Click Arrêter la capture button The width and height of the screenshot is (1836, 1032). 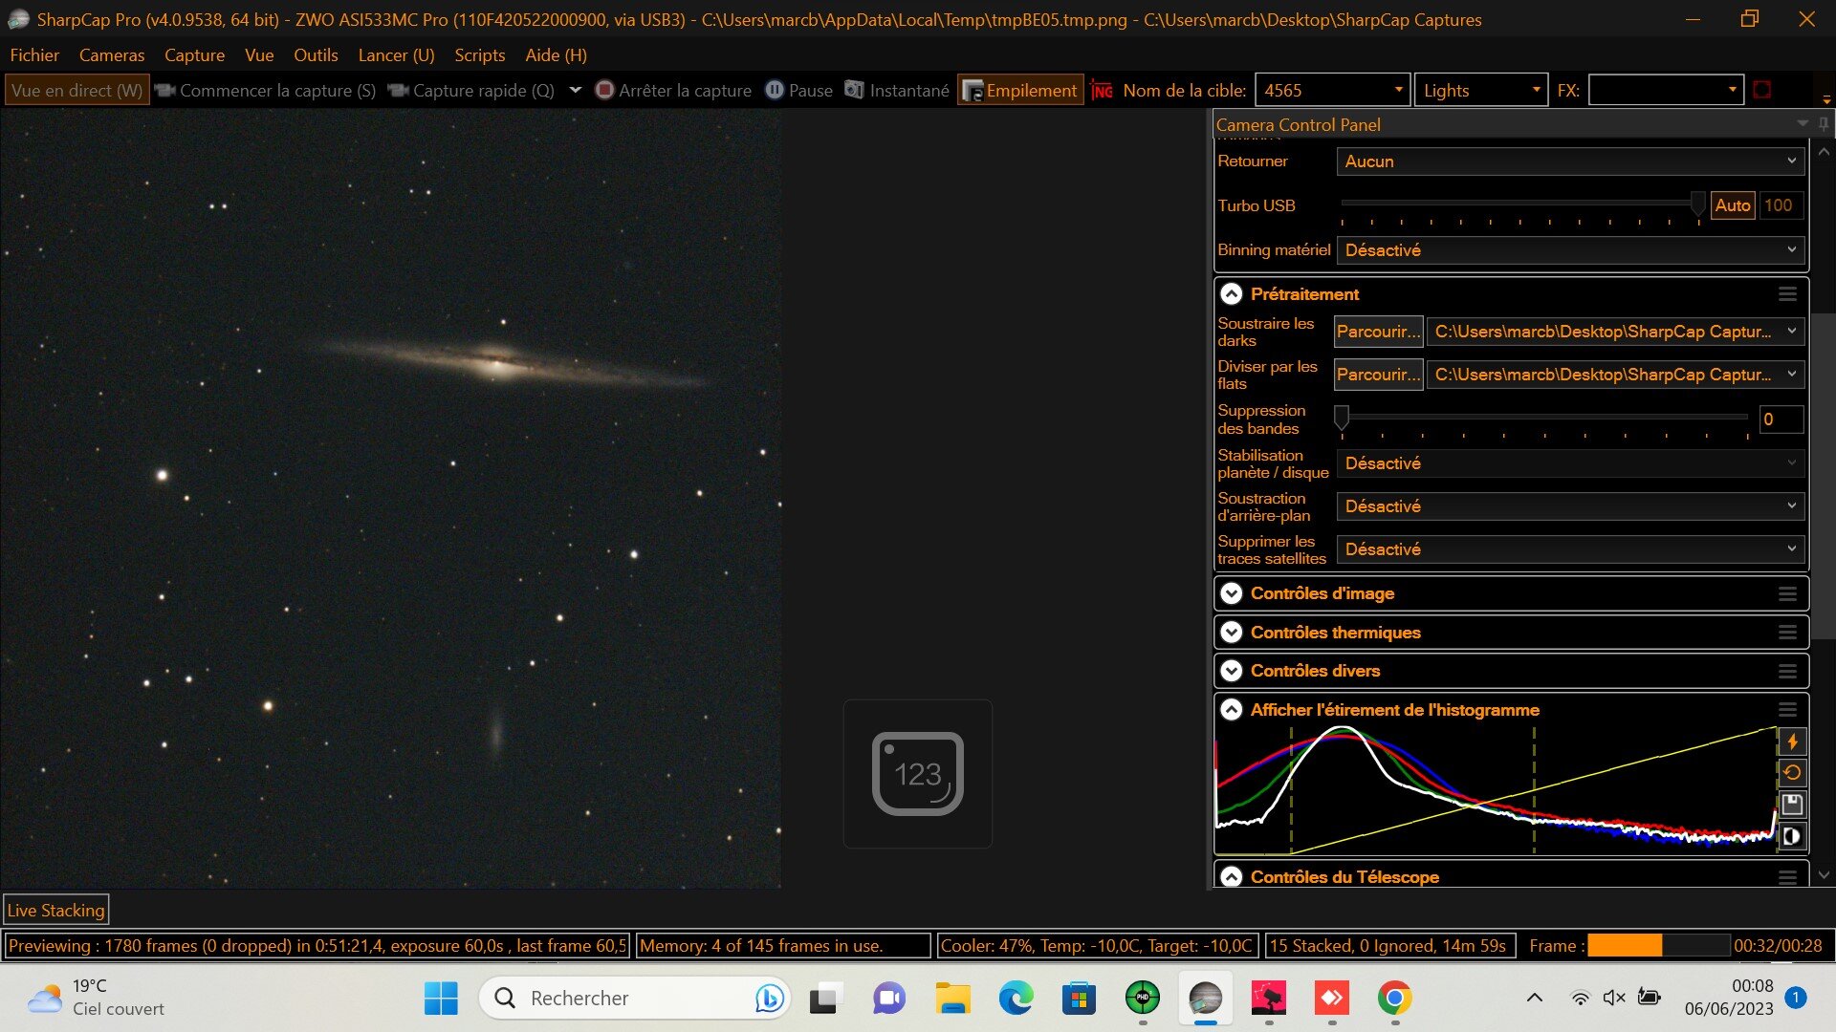click(x=674, y=91)
